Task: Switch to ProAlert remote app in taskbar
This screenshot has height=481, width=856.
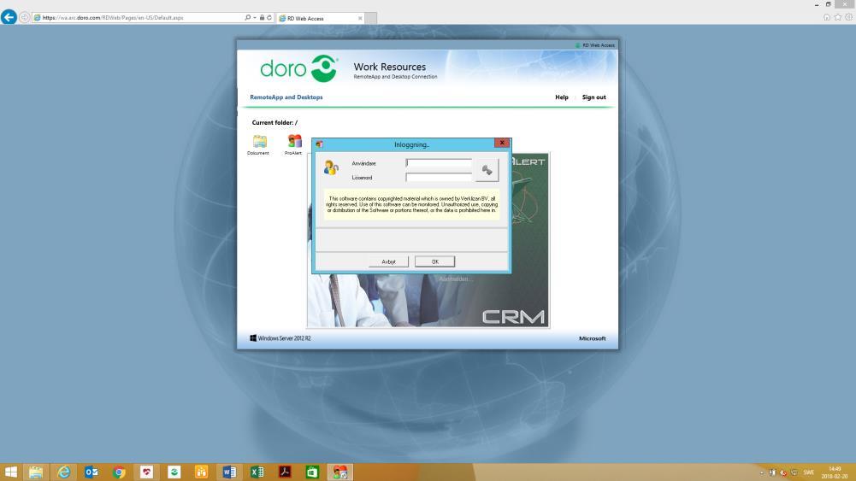Action: (340, 472)
